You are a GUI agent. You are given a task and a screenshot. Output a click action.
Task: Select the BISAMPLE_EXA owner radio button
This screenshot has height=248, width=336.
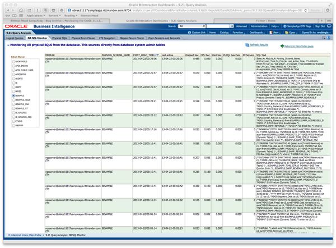[x=13, y=104]
